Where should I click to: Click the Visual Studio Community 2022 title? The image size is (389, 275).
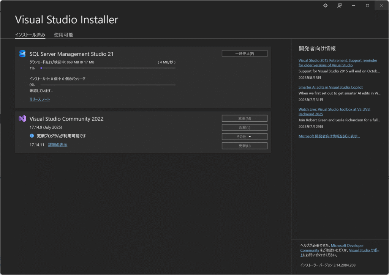pyautogui.click(x=66, y=119)
